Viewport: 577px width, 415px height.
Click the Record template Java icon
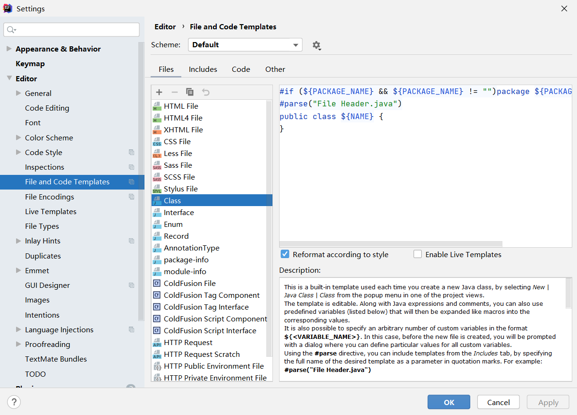(x=157, y=236)
